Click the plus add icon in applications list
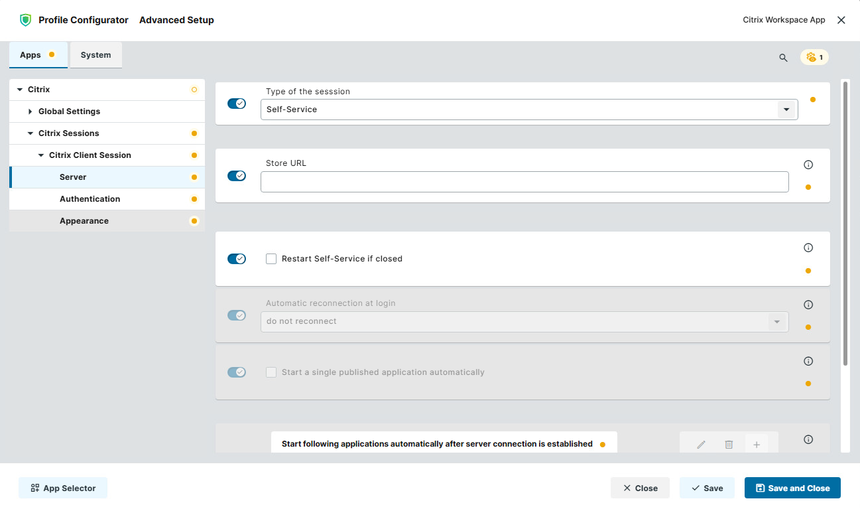 (x=757, y=445)
